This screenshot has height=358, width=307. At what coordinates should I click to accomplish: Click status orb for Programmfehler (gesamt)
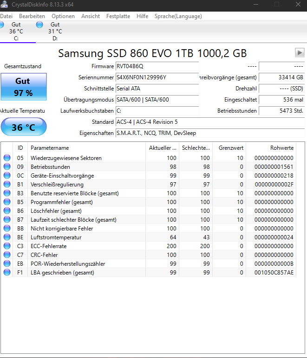coord(7,202)
